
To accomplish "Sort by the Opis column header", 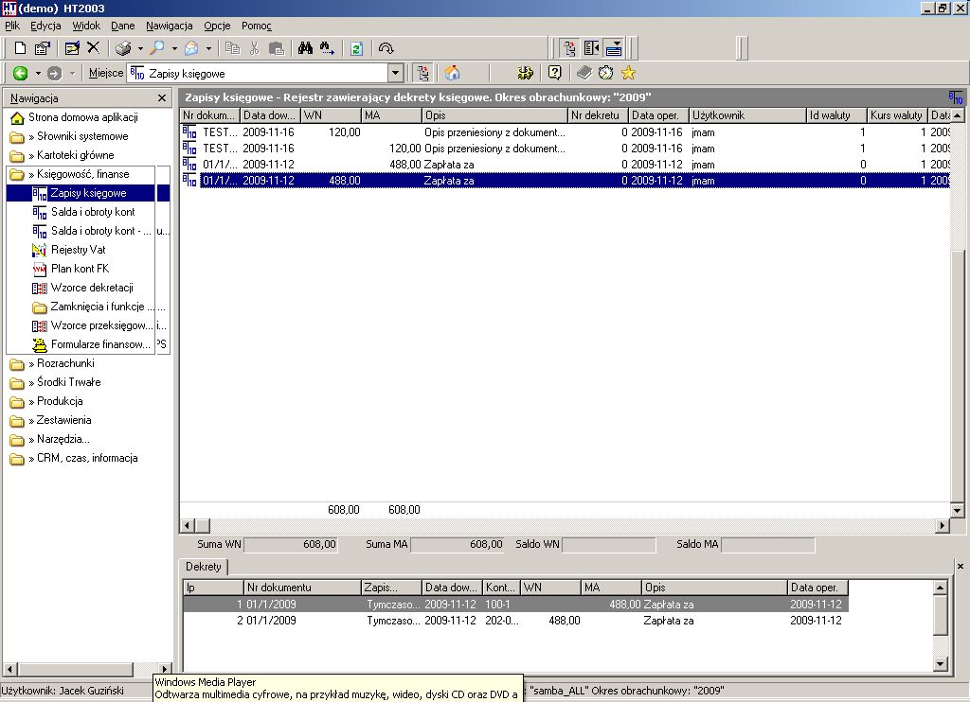I will (494, 114).
